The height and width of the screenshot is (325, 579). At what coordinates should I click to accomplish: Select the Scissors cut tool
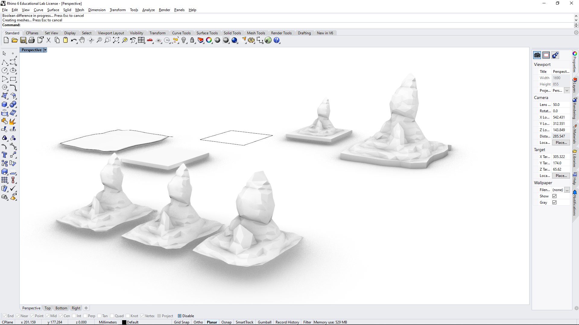click(49, 40)
